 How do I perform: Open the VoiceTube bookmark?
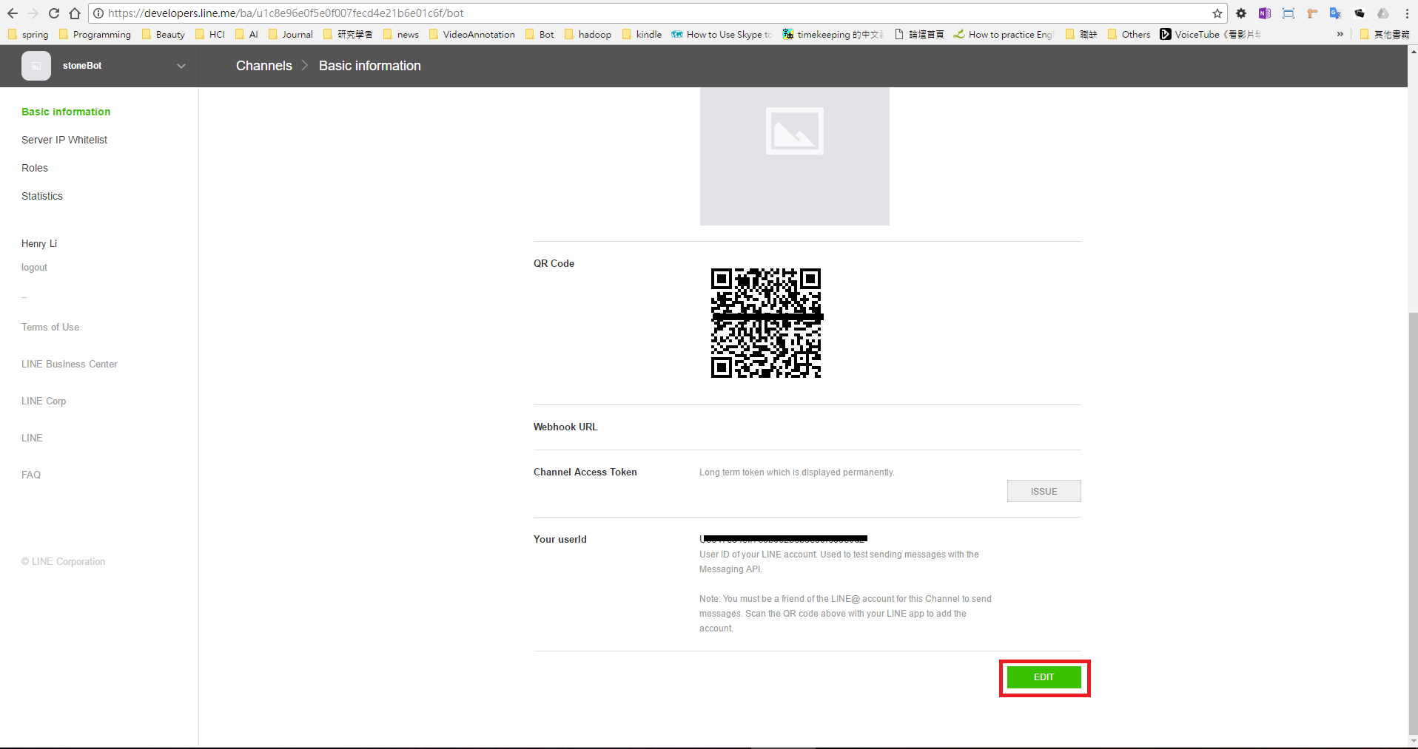pyautogui.click(x=1210, y=34)
